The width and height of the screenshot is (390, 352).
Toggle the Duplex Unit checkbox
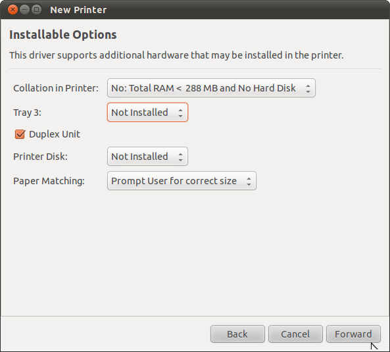click(20, 134)
